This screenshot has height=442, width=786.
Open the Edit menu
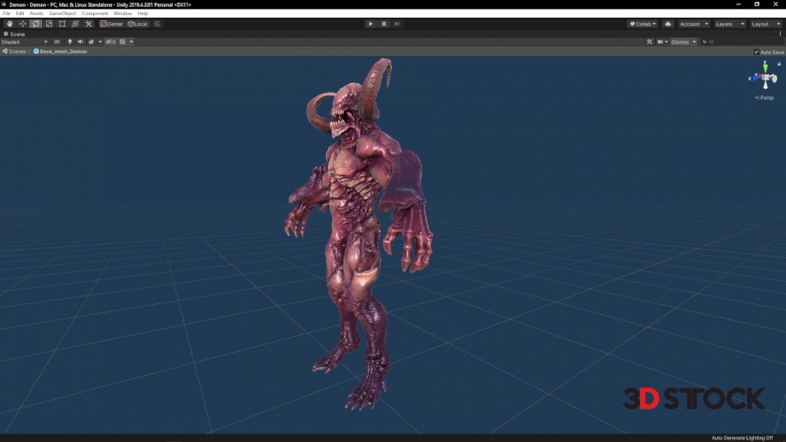[20, 13]
